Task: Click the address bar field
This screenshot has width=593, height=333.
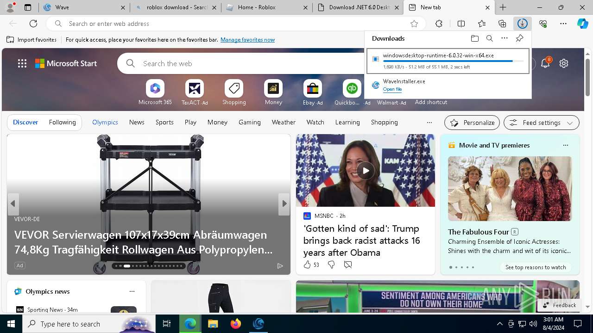Action: point(236,24)
